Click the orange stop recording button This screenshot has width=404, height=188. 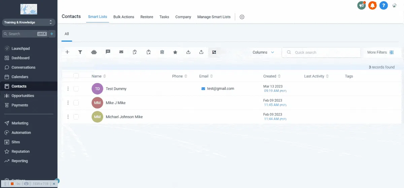click(x=12, y=184)
